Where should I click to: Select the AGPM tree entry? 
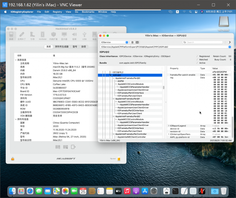point(121,81)
